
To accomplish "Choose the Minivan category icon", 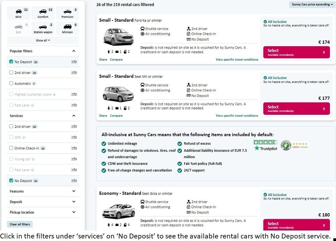I will click(x=68, y=28).
